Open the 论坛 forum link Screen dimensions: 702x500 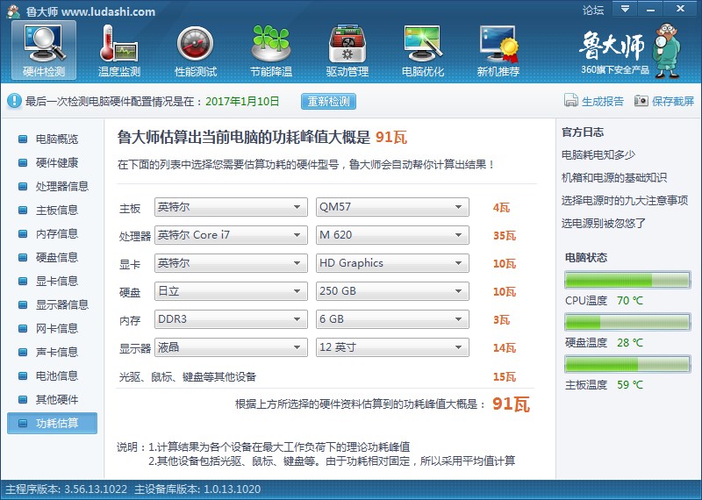coord(593,10)
